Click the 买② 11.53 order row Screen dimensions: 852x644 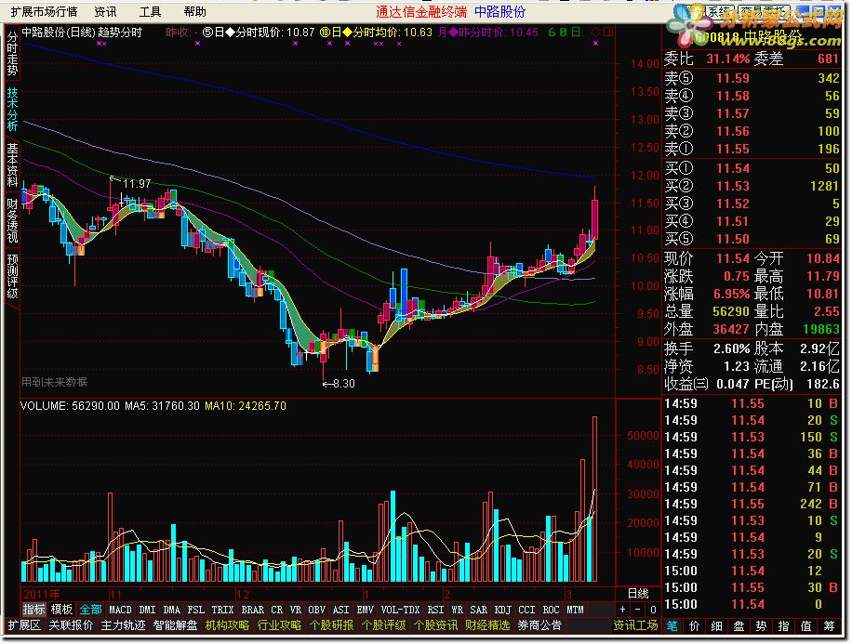tap(752, 186)
